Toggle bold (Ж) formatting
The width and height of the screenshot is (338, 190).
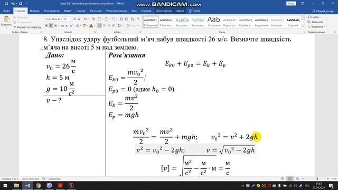pos(46,26)
